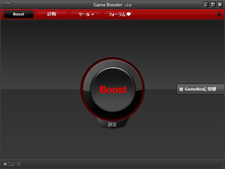Open the 設定 settings tab below Boost
225x169 pixels.
[x=112, y=124]
